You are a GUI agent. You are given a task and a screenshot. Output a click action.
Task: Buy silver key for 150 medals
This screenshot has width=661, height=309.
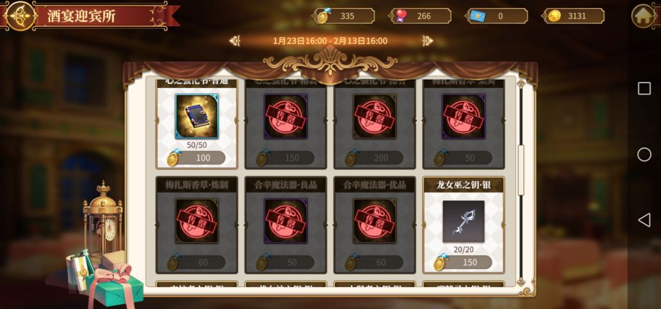[x=463, y=262]
